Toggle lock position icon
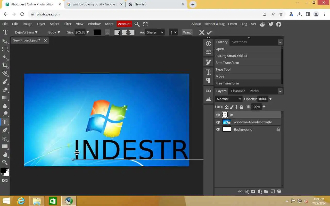Screen dimensions: 330x206 236,107
